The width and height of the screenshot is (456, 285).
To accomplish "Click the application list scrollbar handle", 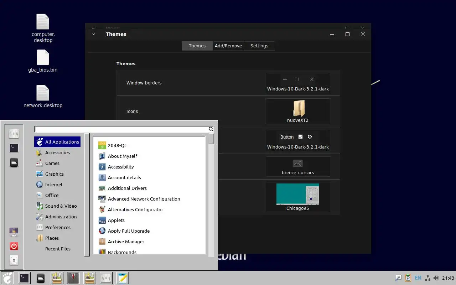I will click(211, 139).
